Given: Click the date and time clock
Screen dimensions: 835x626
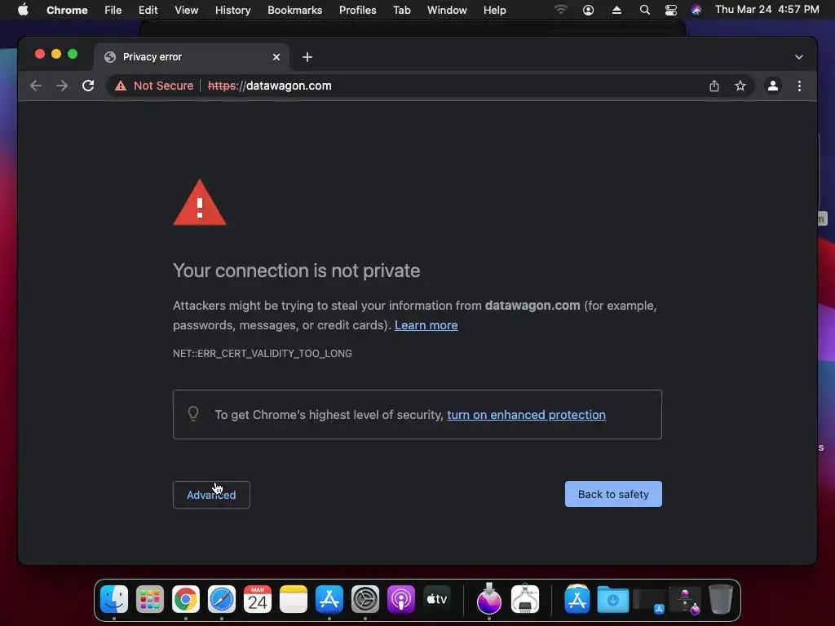Looking at the screenshot, I should pos(767,10).
